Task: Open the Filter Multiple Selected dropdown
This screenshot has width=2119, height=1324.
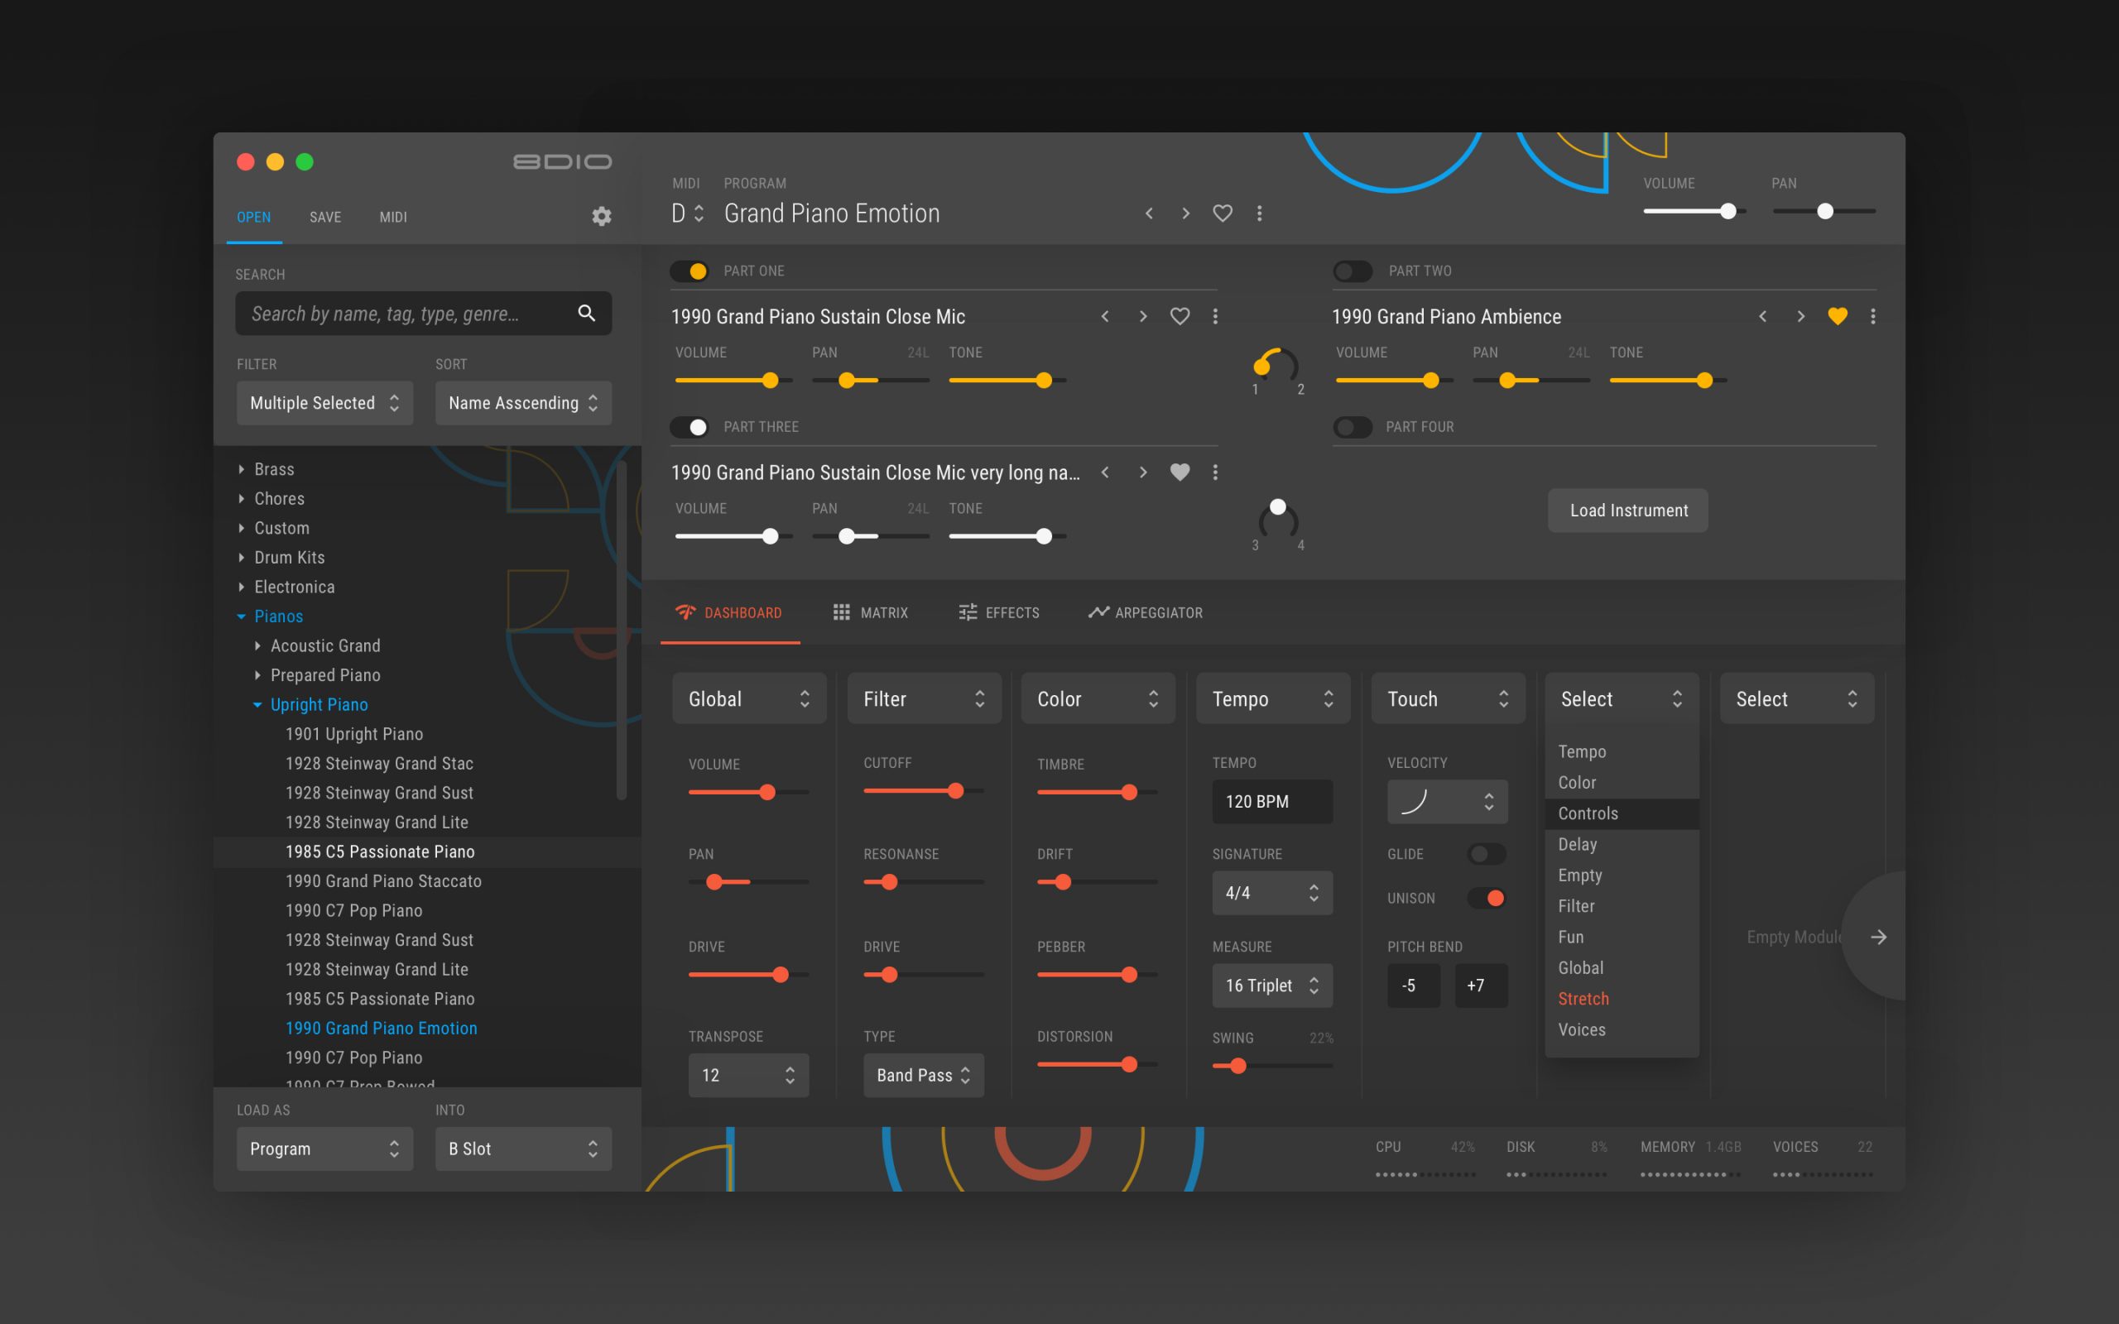Action: [x=324, y=403]
